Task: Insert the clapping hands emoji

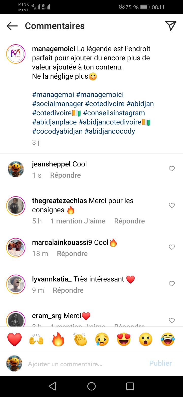Action: click(80, 339)
